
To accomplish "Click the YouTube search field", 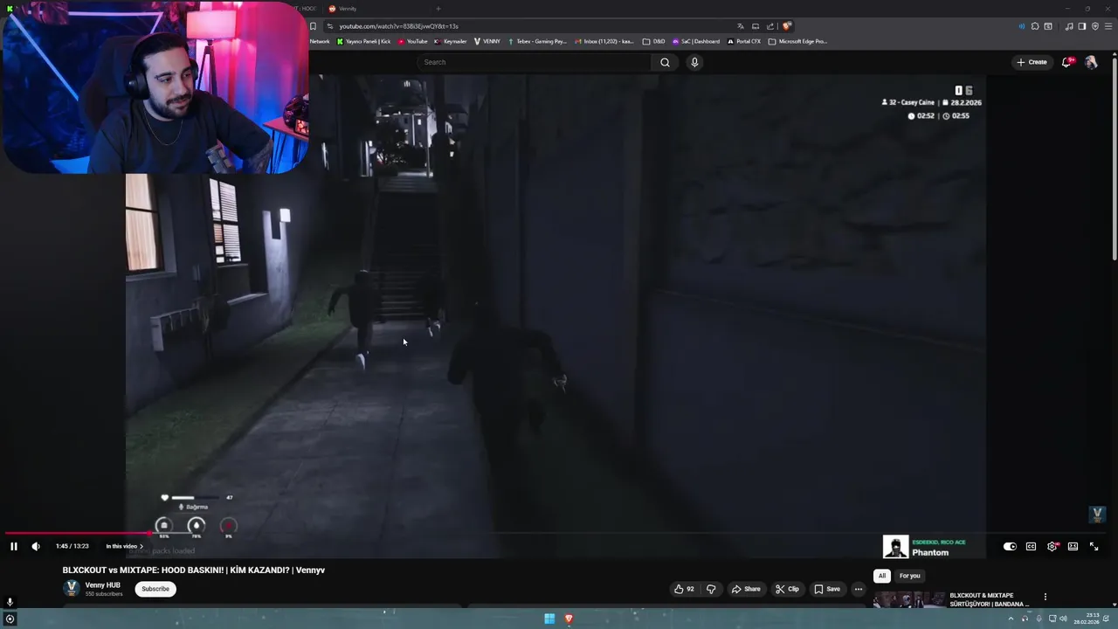I will [535, 62].
